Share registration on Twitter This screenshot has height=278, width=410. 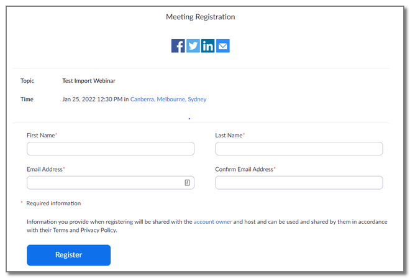193,46
